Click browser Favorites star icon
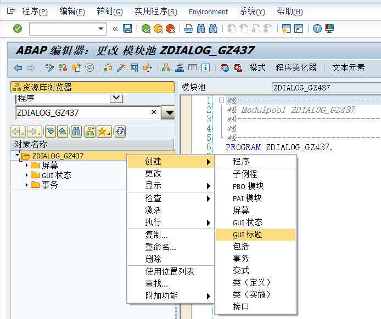381x319 pixels. (104, 132)
